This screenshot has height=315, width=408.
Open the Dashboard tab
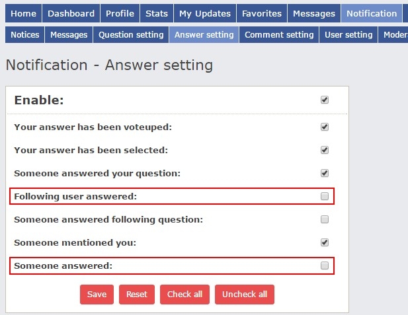[71, 13]
